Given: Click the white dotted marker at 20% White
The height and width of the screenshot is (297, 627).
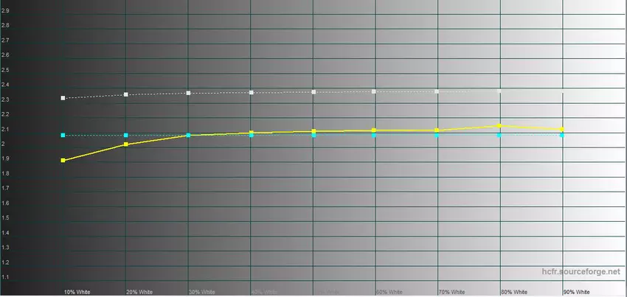Looking at the screenshot, I should [x=126, y=94].
